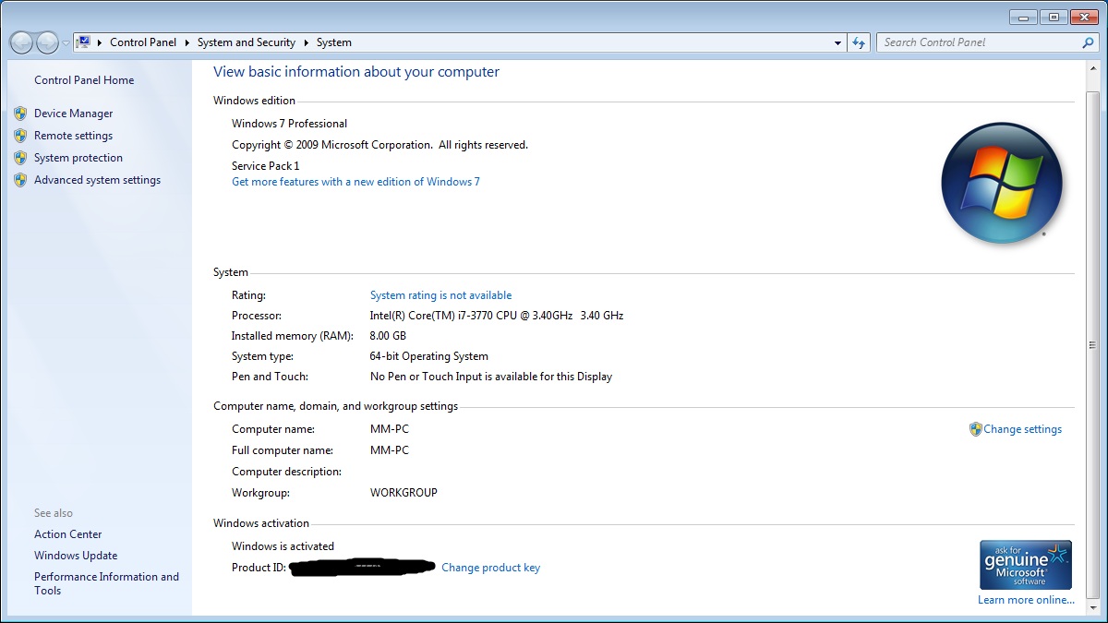Click Change settings link
Viewport: 1108px width, 623px height.
pos(1022,429)
